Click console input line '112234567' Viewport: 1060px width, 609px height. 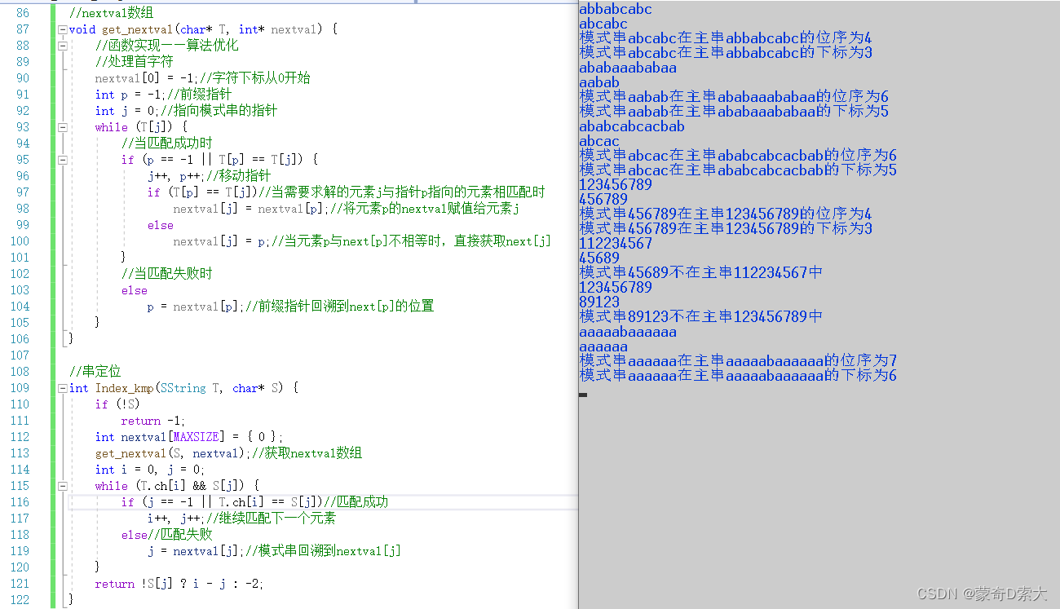click(x=616, y=244)
